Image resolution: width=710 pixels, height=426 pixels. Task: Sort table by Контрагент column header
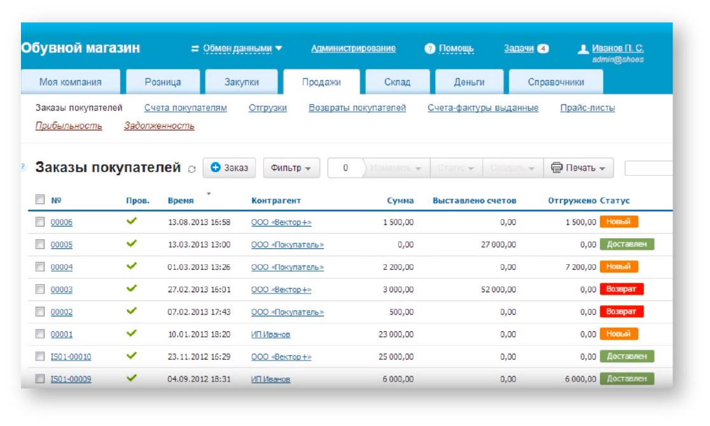click(275, 201)
